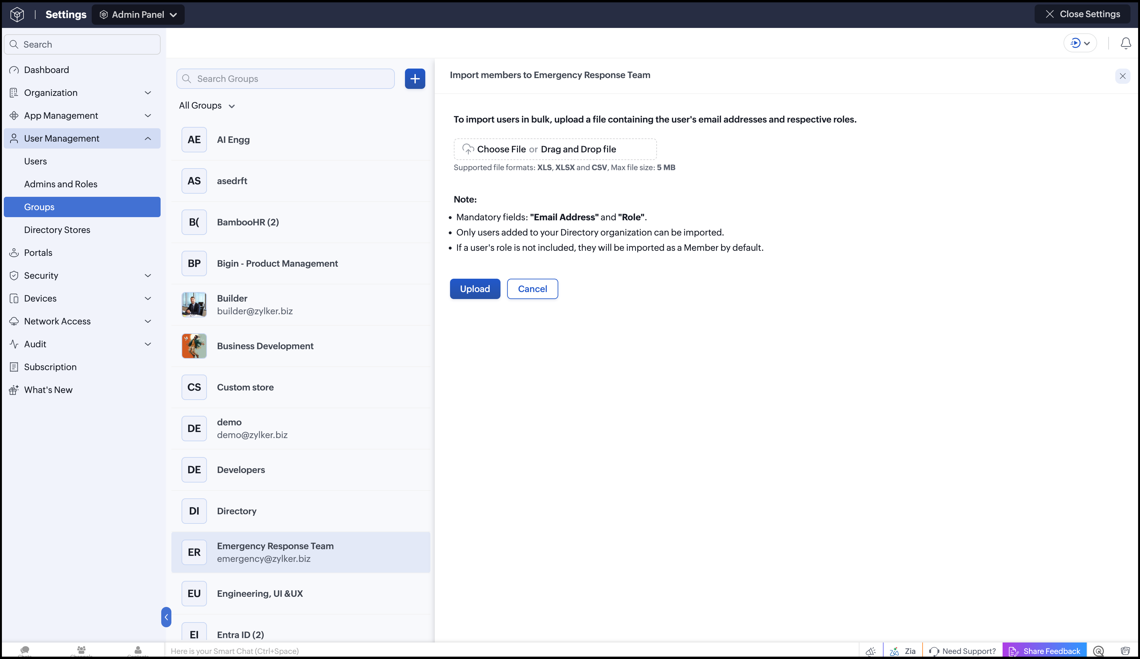Click Choose File upload area
1140x659 pixels.
(x=555, y=150)
